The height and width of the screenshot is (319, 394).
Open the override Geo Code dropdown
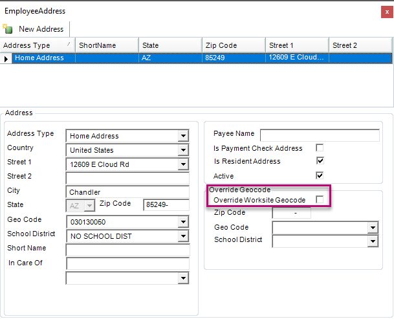point(372,228)
